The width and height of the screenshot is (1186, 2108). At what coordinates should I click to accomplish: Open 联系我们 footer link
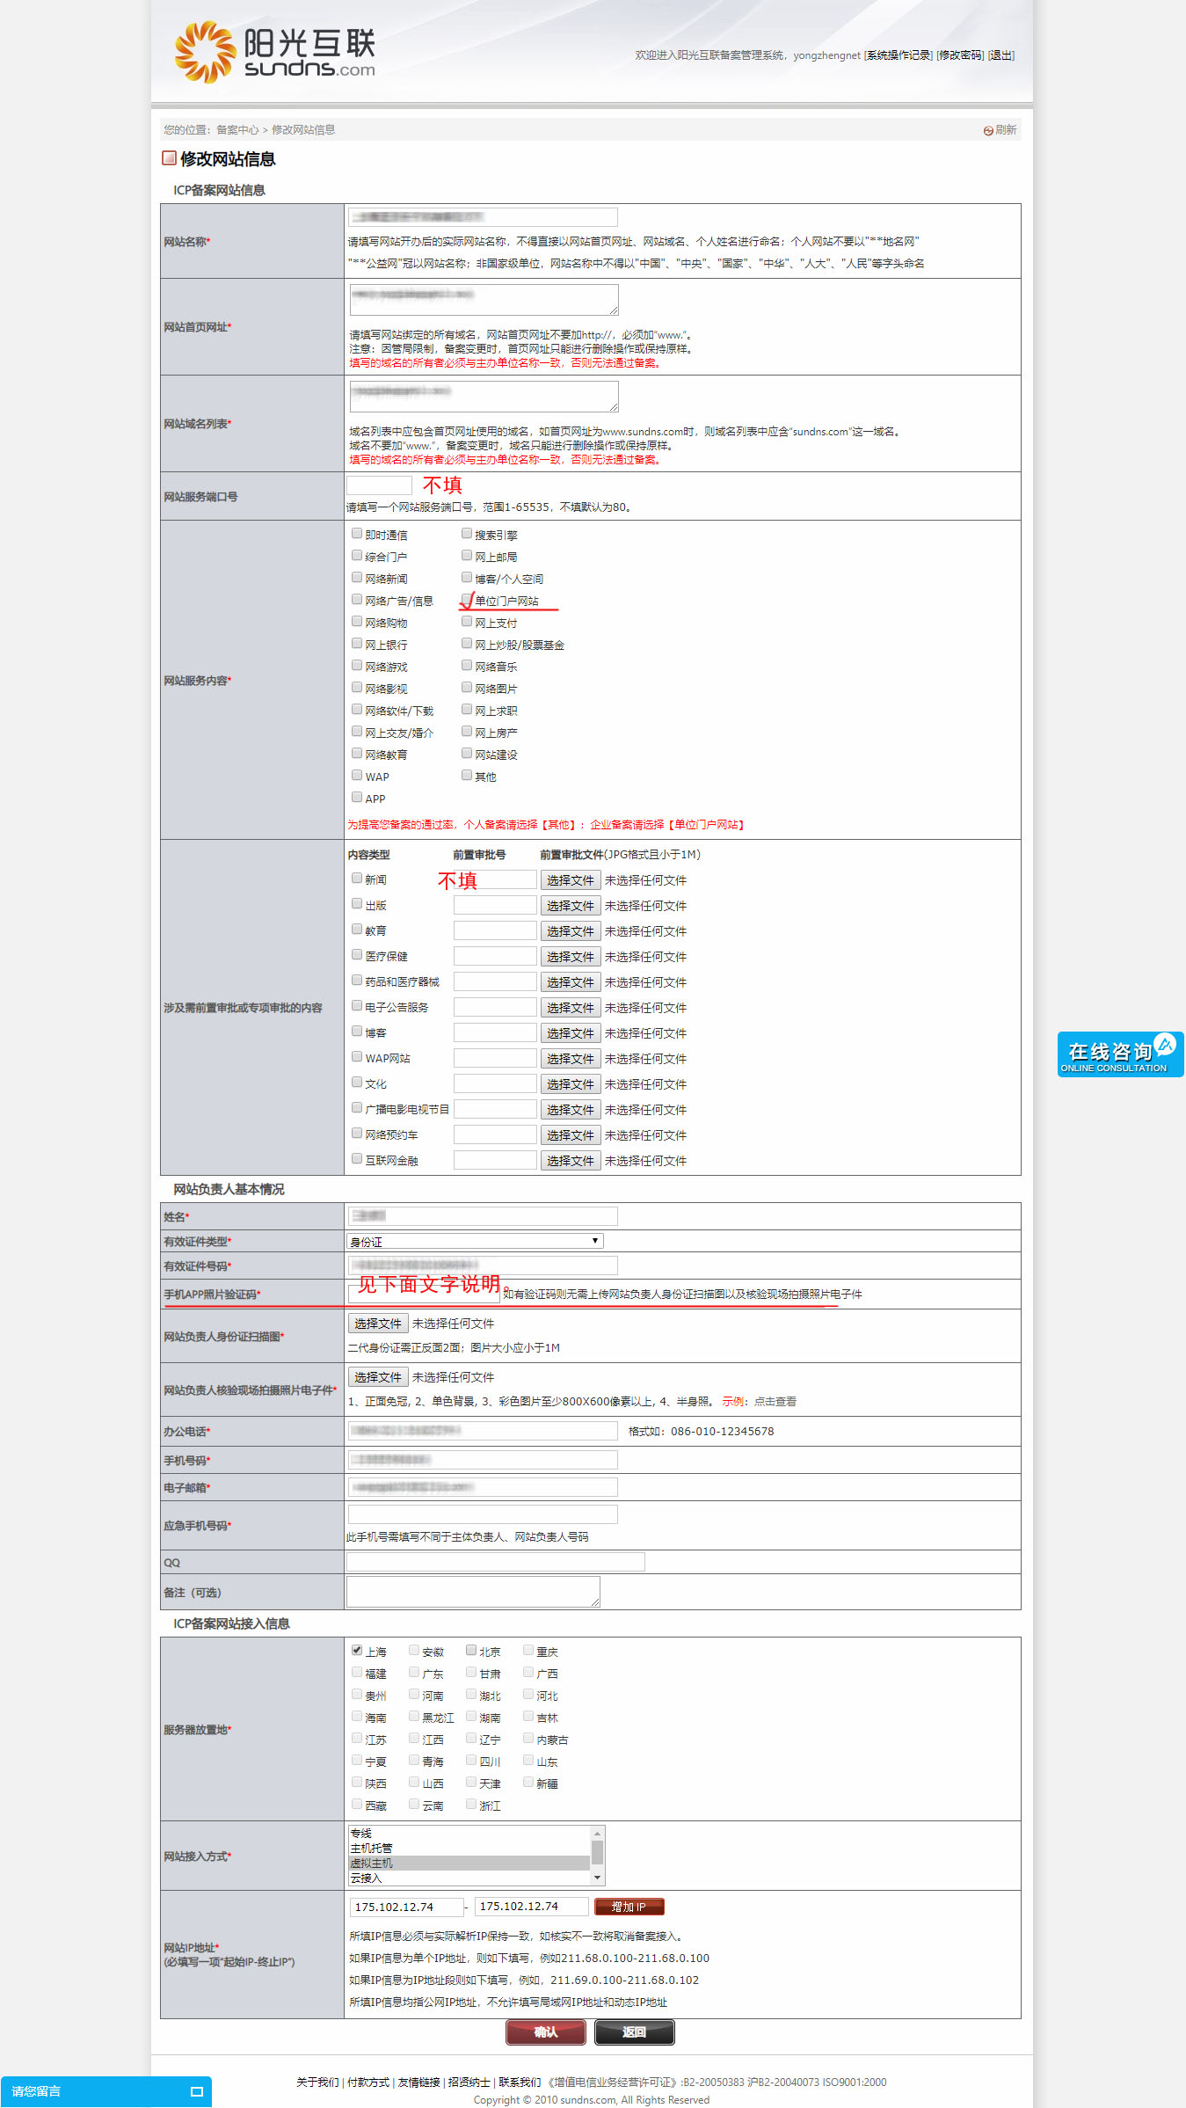tap(520, 2082)
